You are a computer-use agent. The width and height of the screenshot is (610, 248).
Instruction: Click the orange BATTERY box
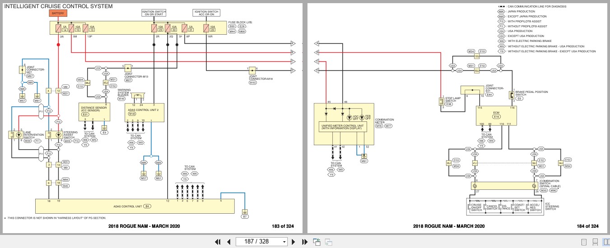pos(58,14)
